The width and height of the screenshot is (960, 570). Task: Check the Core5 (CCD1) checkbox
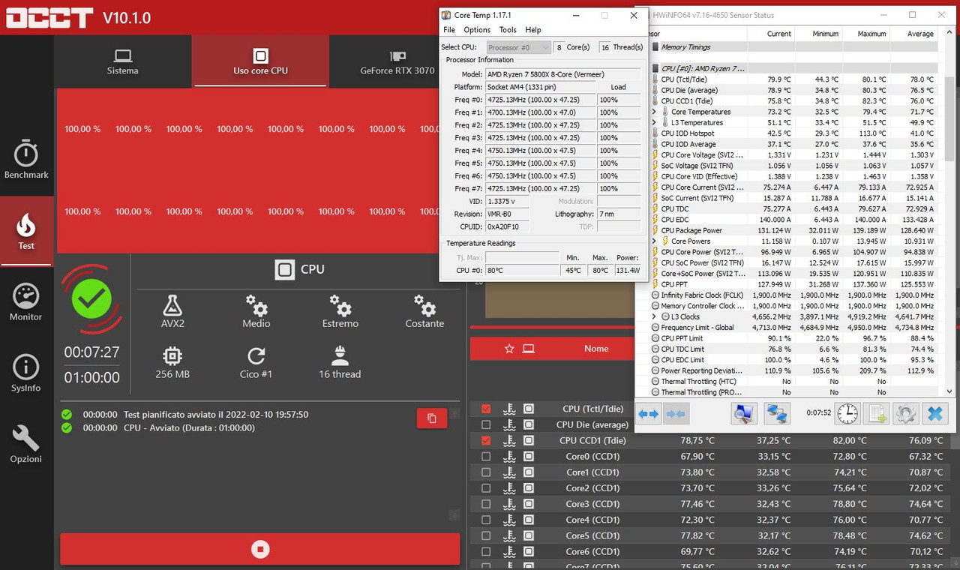[486, 535]
